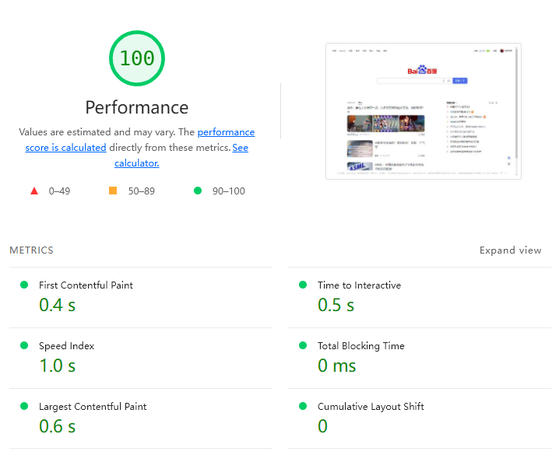Viewport: 559px width, 455px height.
Task: Click green dot beside Total Blocking Time
Action: (303, 345)
